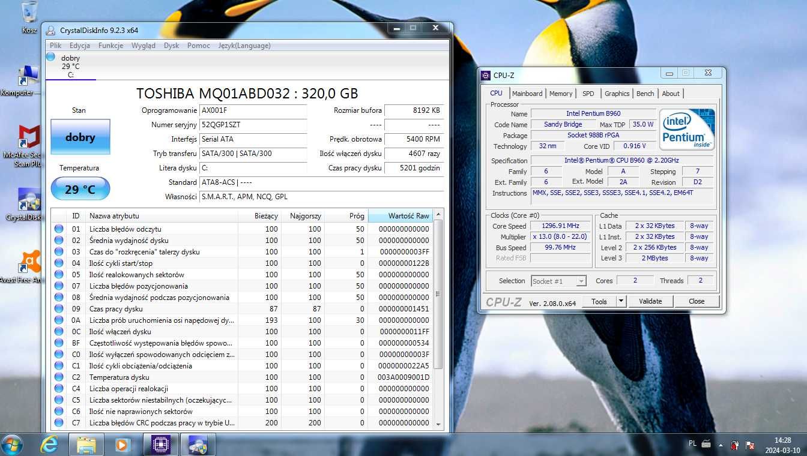Select the disk C: tab showing dobry
807x456 pixels.
(70, 66)
